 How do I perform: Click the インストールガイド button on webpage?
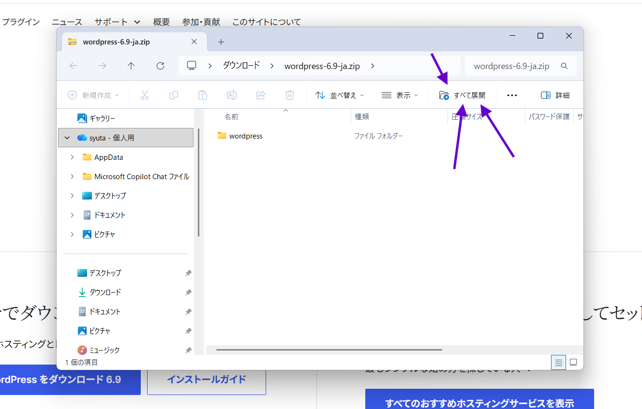207,380
